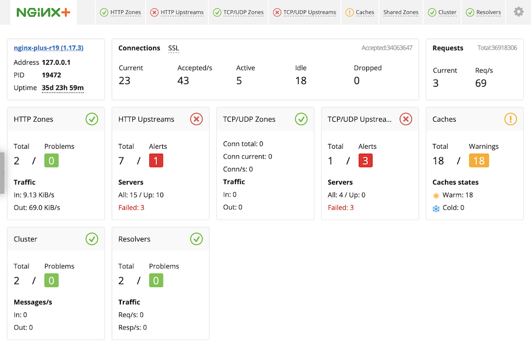Click the warning icon on the Caches panel
Screen dimensions: 531x346
[x=510, y=119]
